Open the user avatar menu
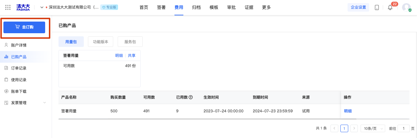This screenshot has height=138, width=417. click(x=406, y=8)
